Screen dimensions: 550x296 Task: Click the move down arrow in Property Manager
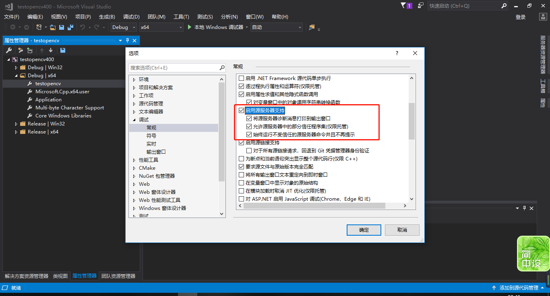(x=51, y=50)
